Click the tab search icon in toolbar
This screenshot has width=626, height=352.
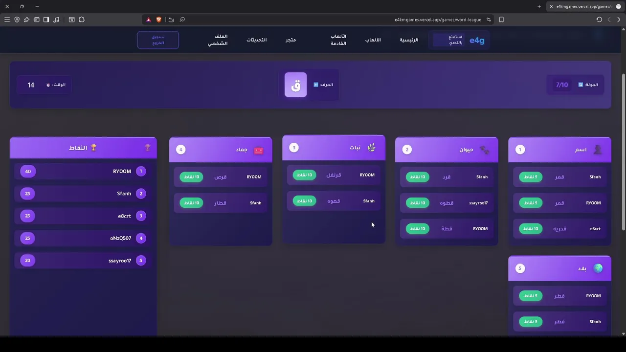point(71,20)
